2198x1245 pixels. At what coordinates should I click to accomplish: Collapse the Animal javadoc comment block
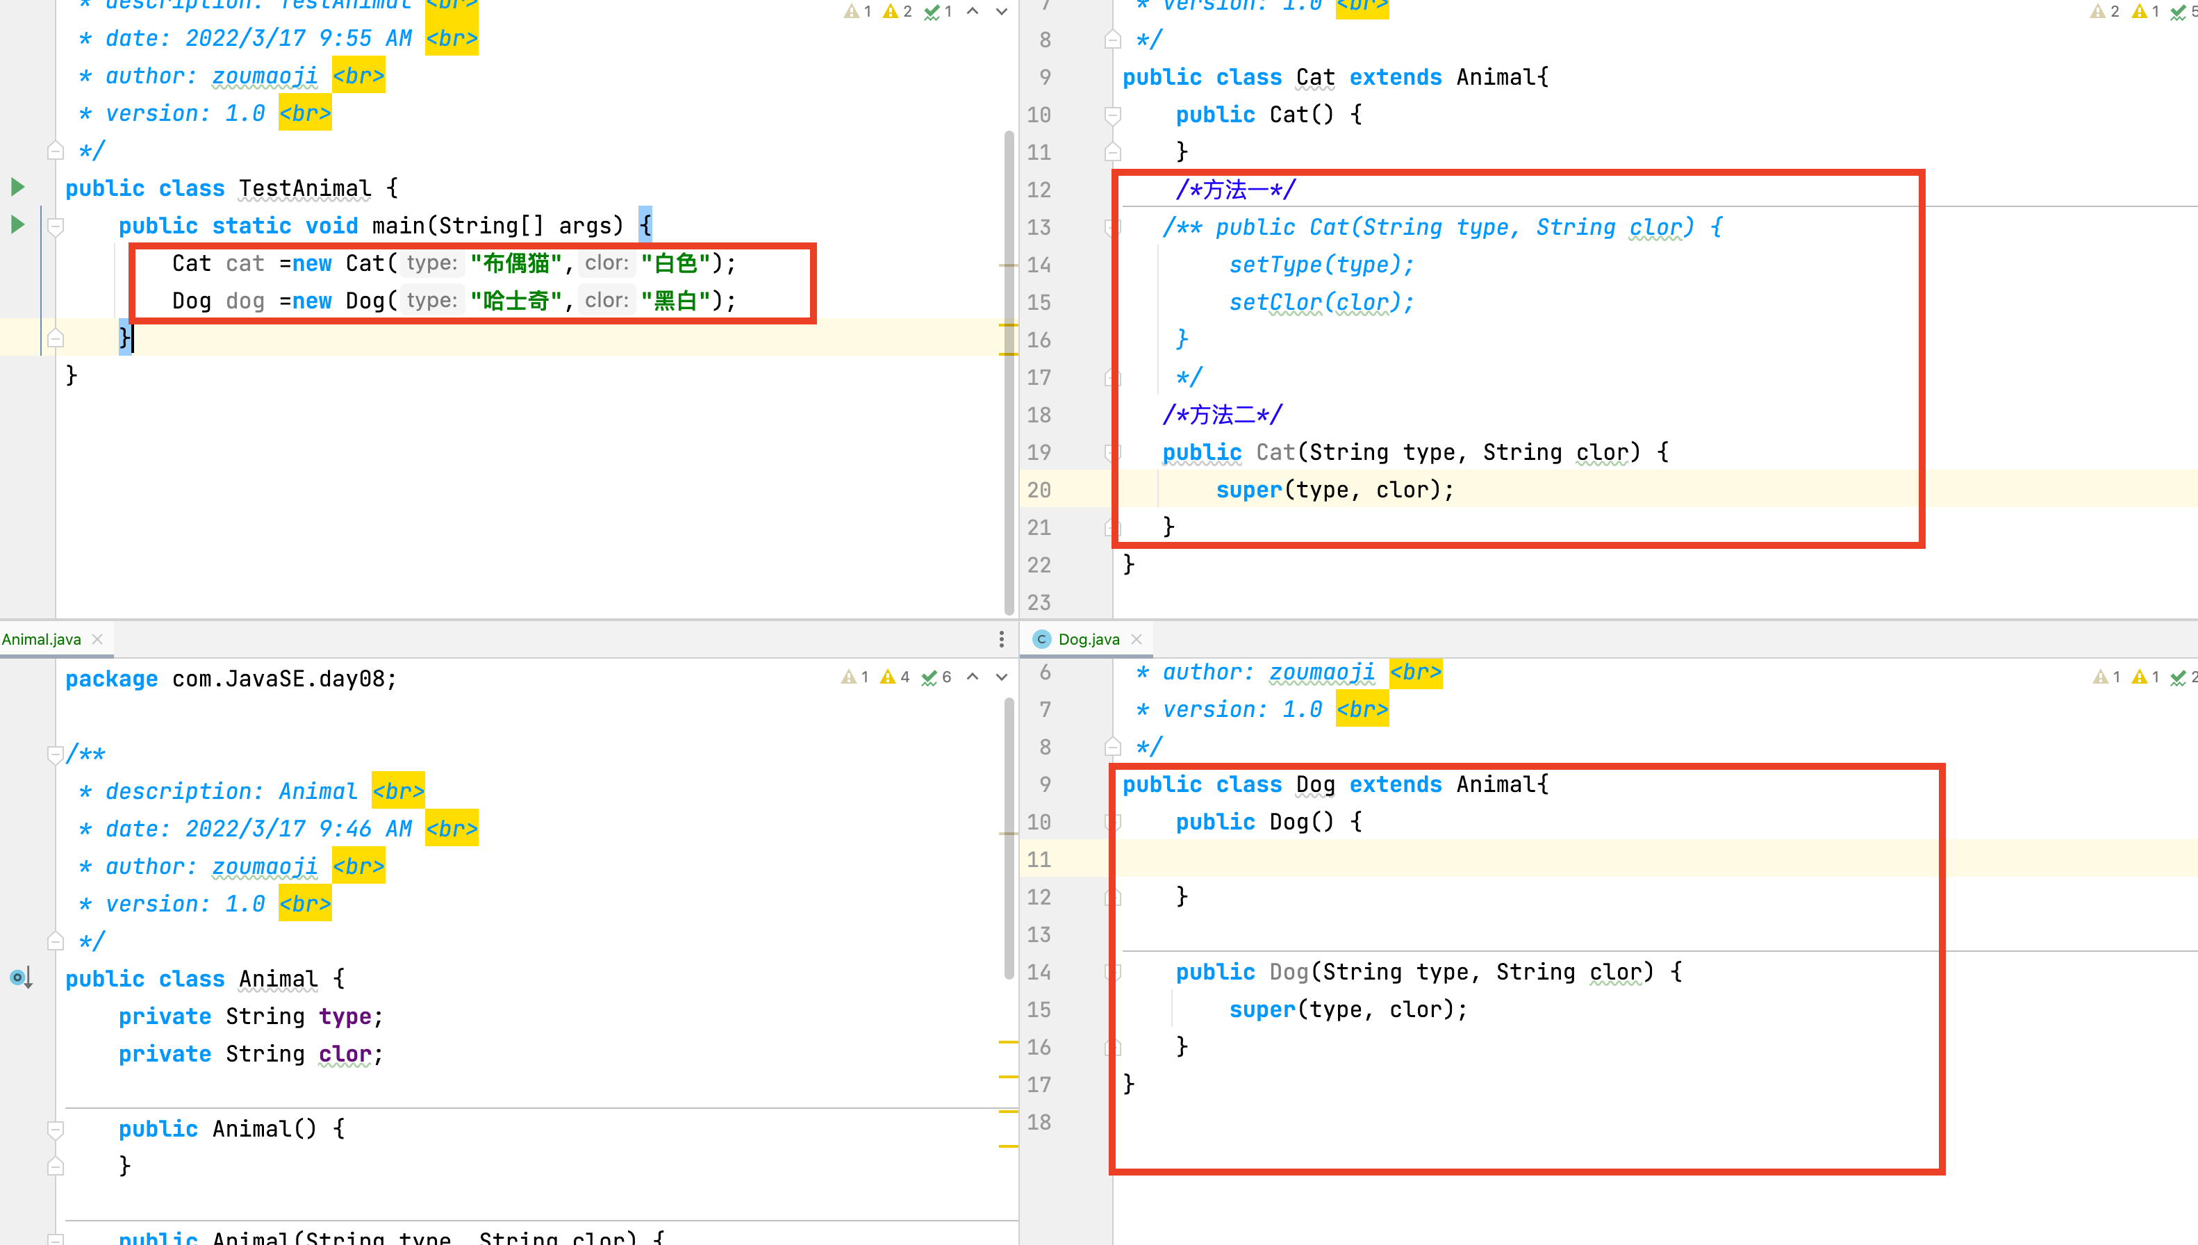[56, 755]
